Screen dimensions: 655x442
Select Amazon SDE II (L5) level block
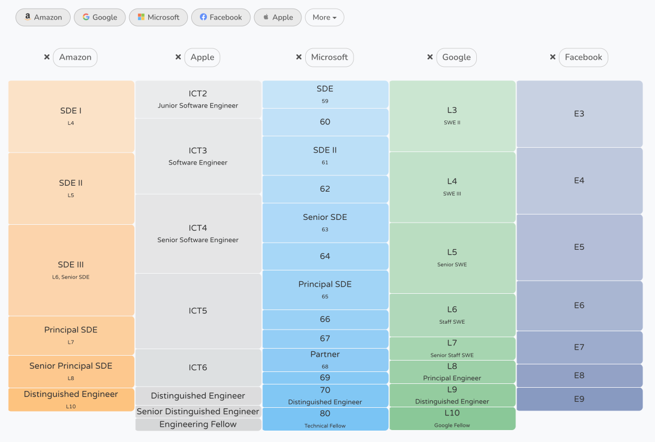pyautogui.click(x=71, y=188)
